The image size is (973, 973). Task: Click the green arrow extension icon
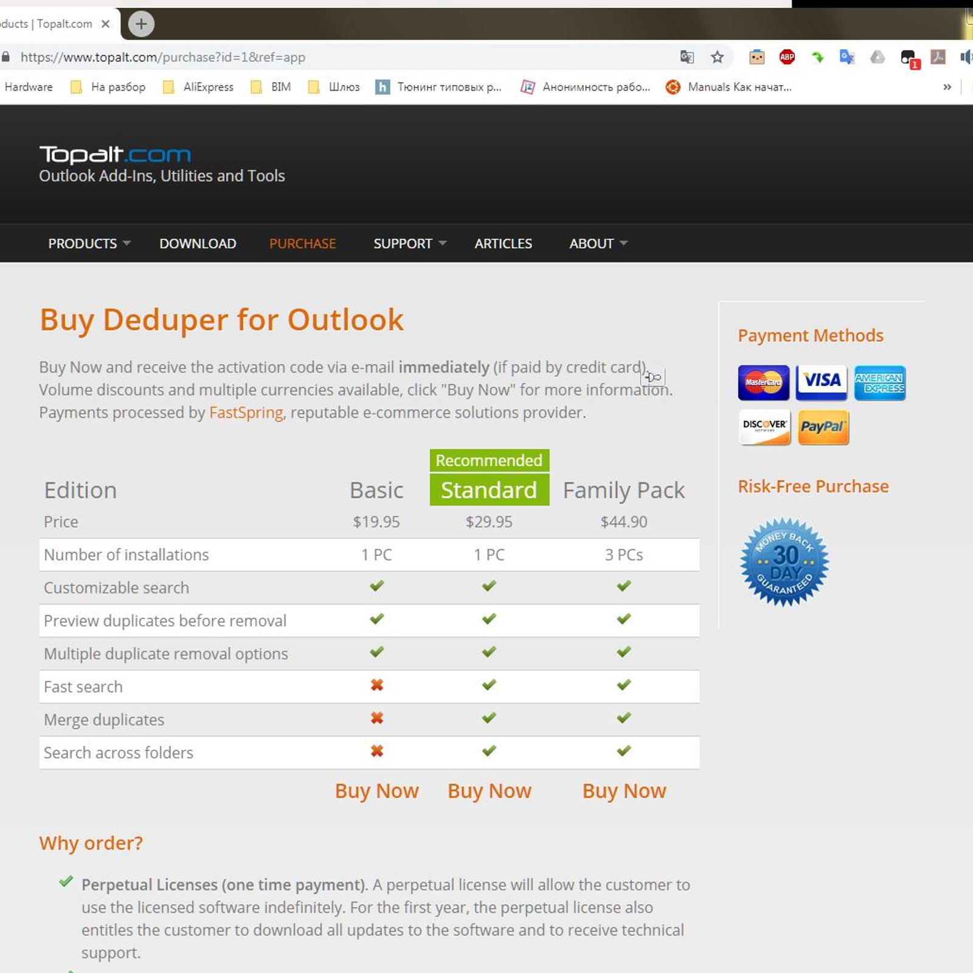(817, 57)
